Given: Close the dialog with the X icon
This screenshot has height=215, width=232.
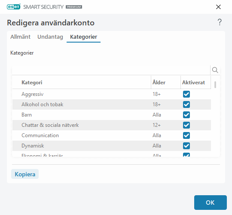Looking at the screenshot, I should tap(218, 7).
